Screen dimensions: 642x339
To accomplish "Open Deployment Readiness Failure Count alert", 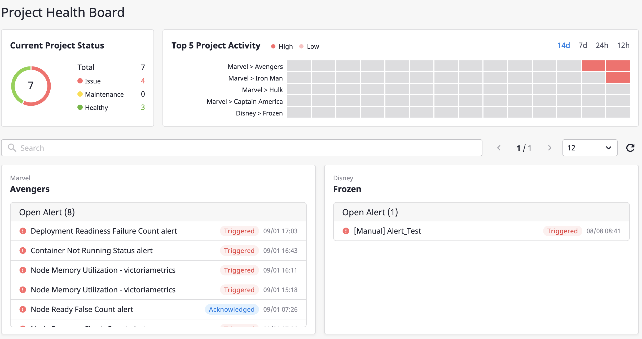I will point(158,231).
